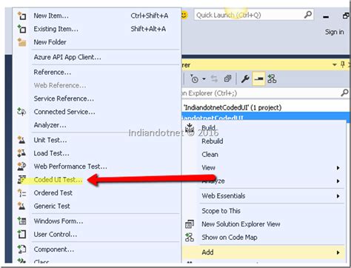Click the feedback smiley icon
Viewport: 351px width, 268px height.
[x=184, y=16]
